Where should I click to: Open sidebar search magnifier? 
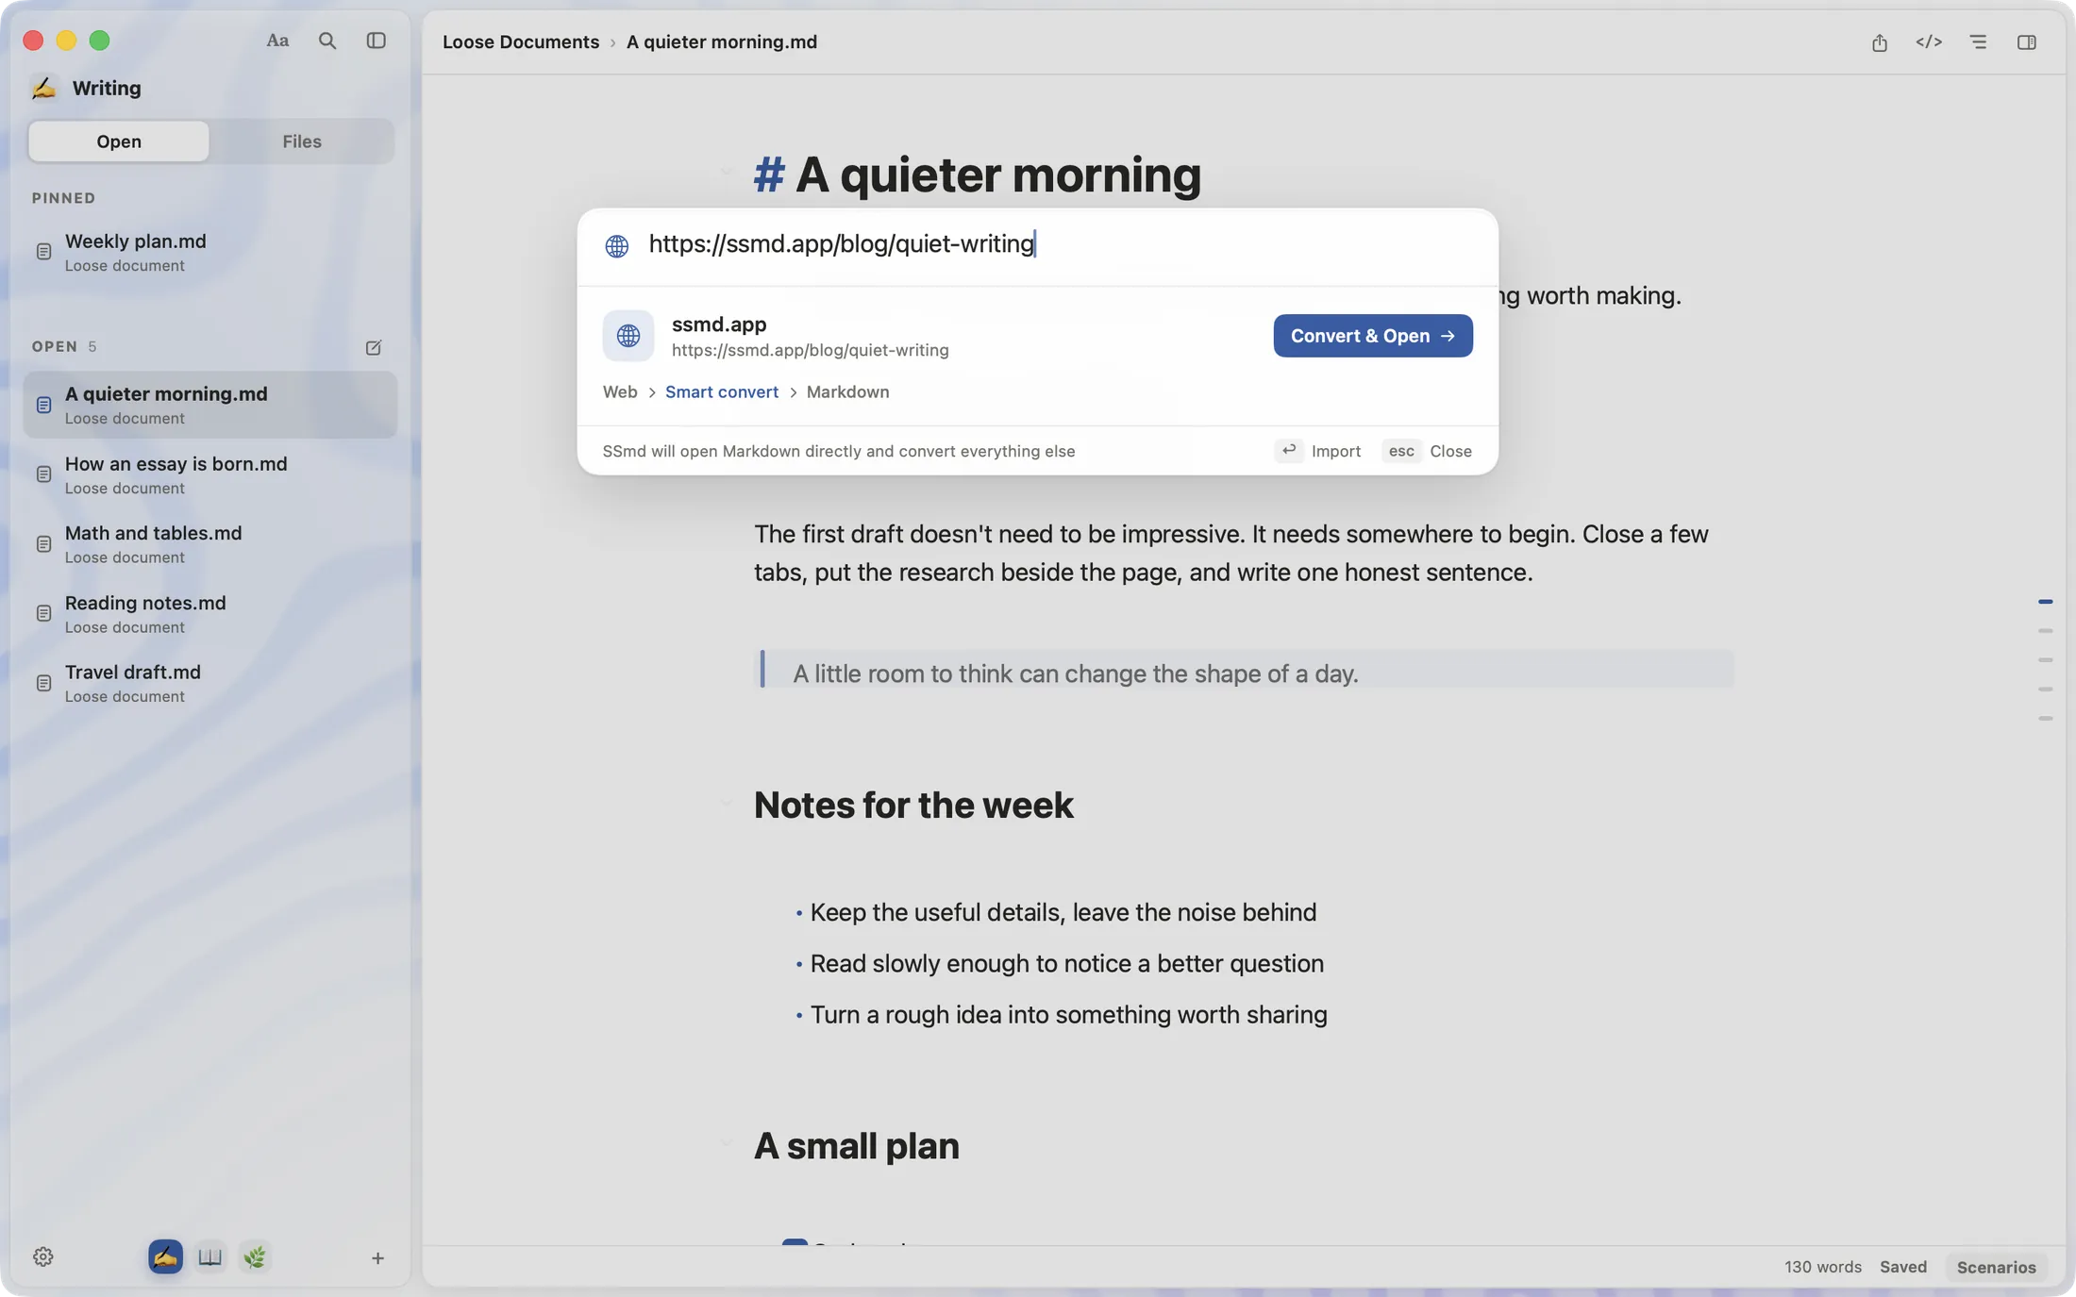(x=327, y=41)
